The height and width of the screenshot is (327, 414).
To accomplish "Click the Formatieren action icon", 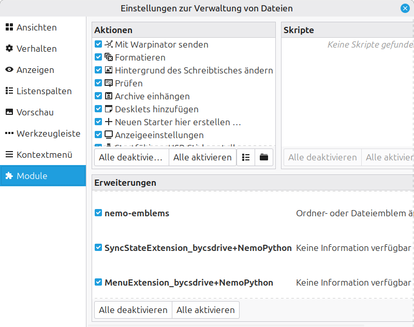I will 109,57.
